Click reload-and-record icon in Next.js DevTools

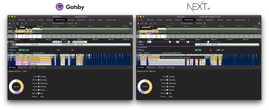point(142,23)
